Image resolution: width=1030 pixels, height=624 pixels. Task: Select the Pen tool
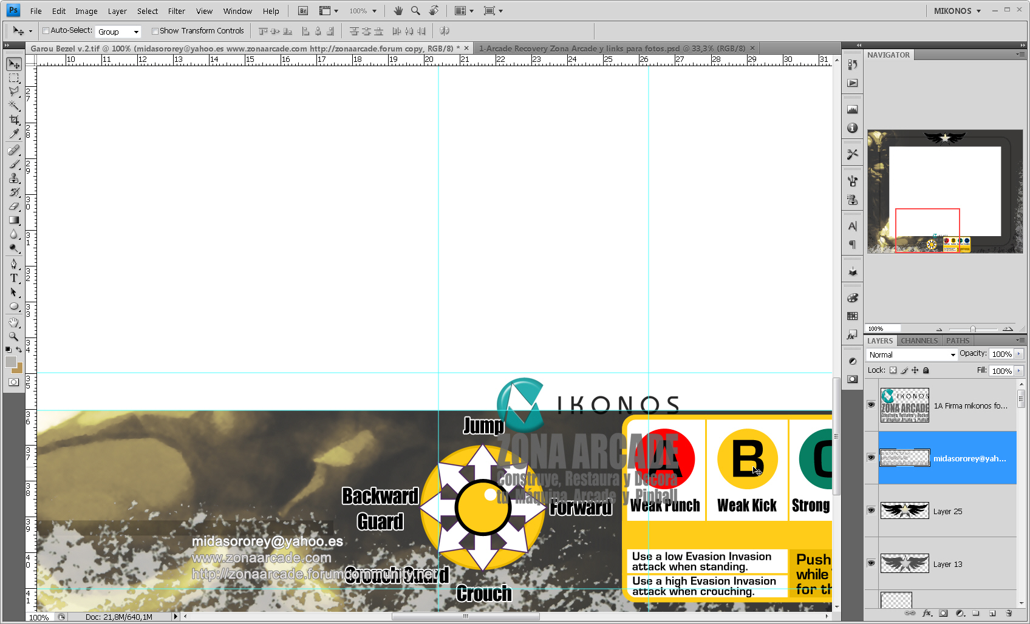14,264
